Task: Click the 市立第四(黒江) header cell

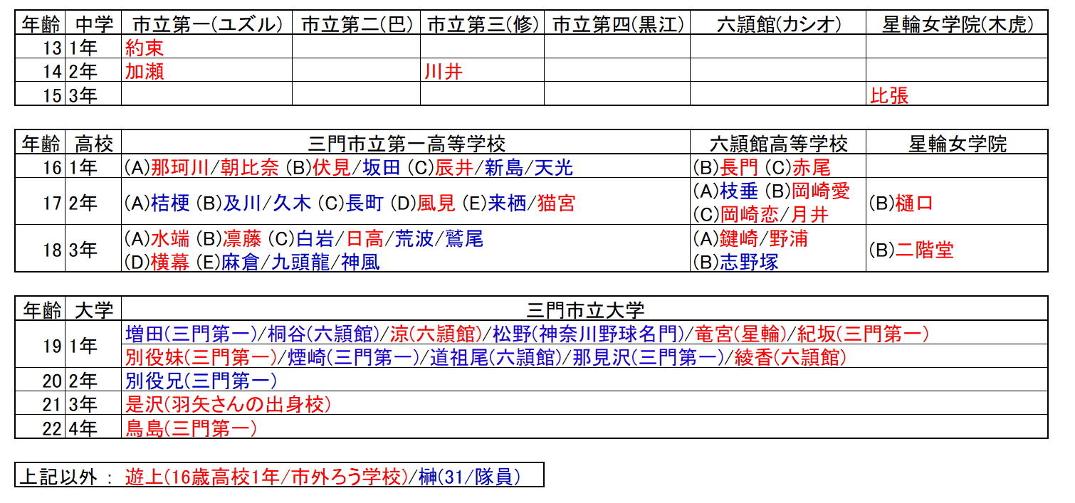Action: coord(617,25)
